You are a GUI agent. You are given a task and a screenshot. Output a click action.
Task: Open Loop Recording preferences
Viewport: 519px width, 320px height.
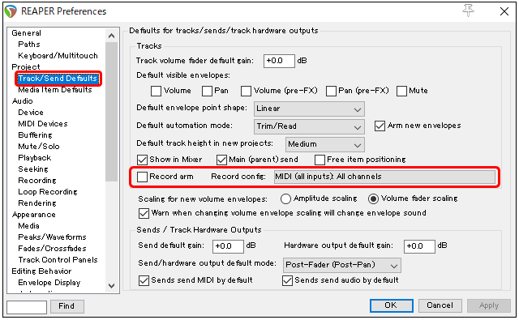[48, 192]
